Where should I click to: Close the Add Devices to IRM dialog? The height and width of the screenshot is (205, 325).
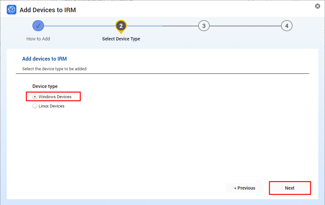317,6
